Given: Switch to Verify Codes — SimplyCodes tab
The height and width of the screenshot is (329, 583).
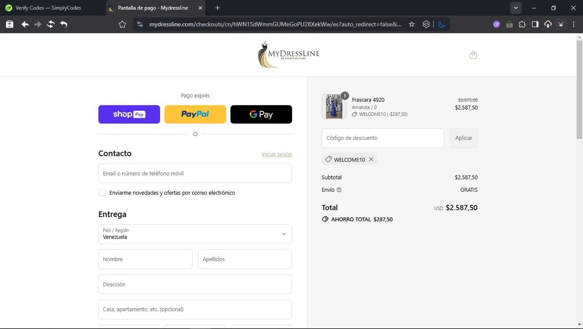Looking at the screenshot, I should (48, 8).
